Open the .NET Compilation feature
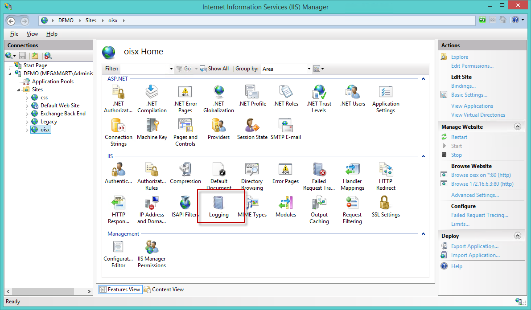This screenshot has width=531, height=310. point(152,99)
